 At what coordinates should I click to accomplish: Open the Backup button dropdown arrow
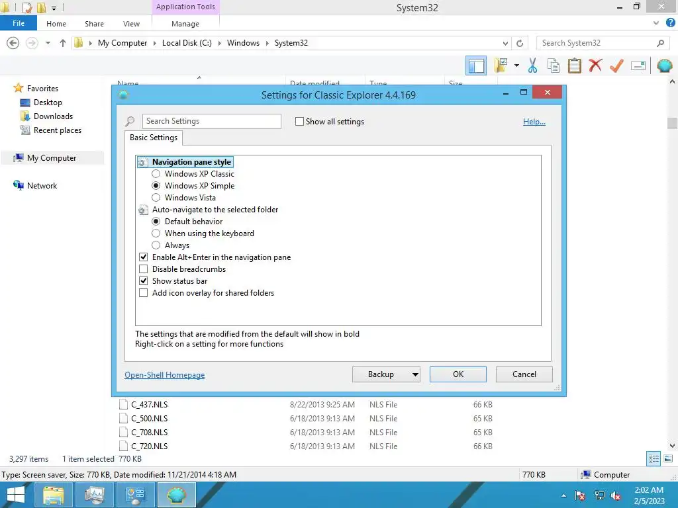[415, 374]
